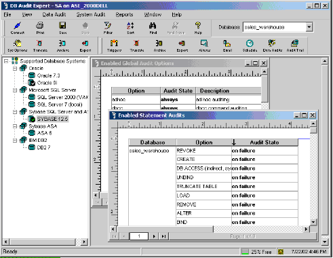This screenshot has width=333, height=258.
Task: Click first page button in Statement Audits
Action: click(115, 236)
